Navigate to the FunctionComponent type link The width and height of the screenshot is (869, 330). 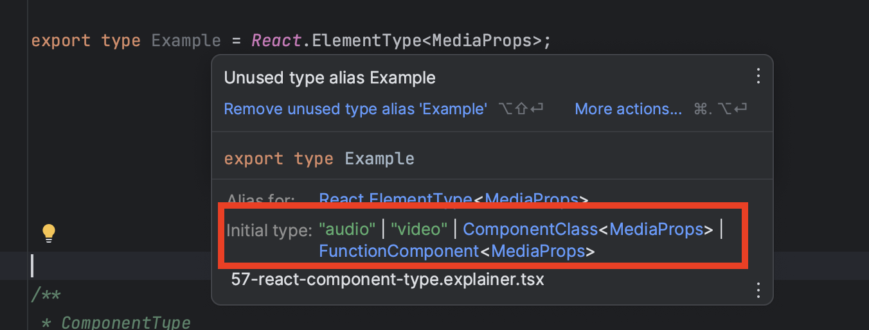[x=399, y=251]
